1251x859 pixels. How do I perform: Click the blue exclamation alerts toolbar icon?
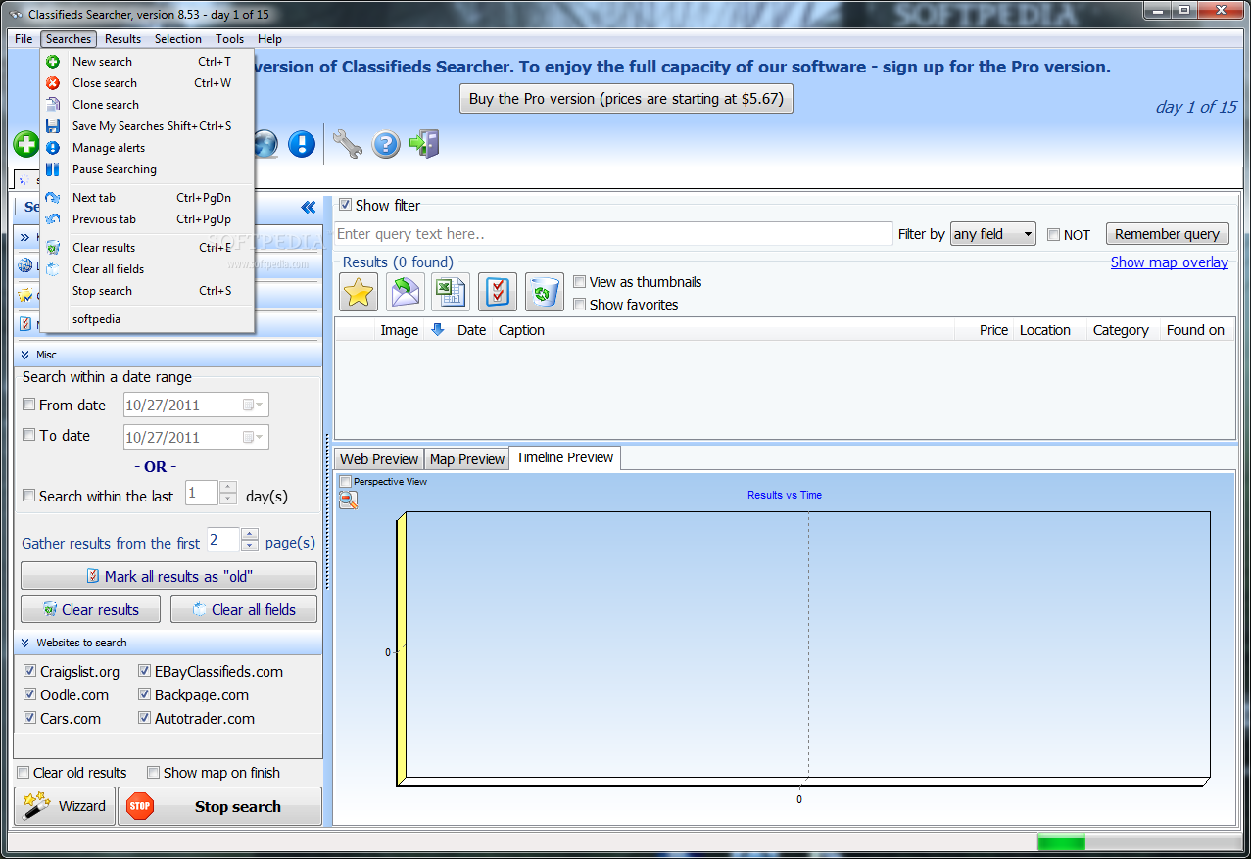point(302,144)
